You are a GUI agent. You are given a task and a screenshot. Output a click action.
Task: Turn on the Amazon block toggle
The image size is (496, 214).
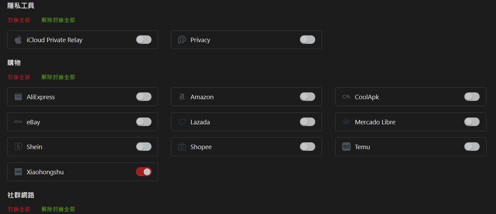pos(308,97)
